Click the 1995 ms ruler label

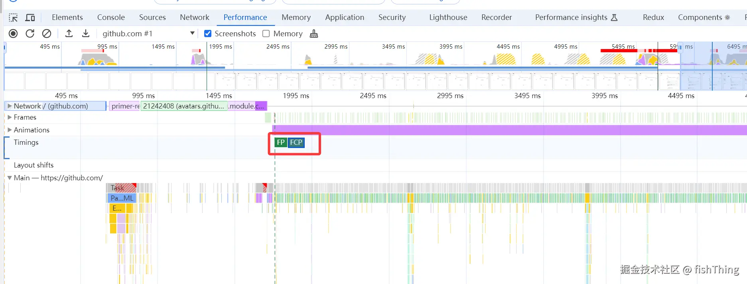pyautogui.click(x=296, y=96)
